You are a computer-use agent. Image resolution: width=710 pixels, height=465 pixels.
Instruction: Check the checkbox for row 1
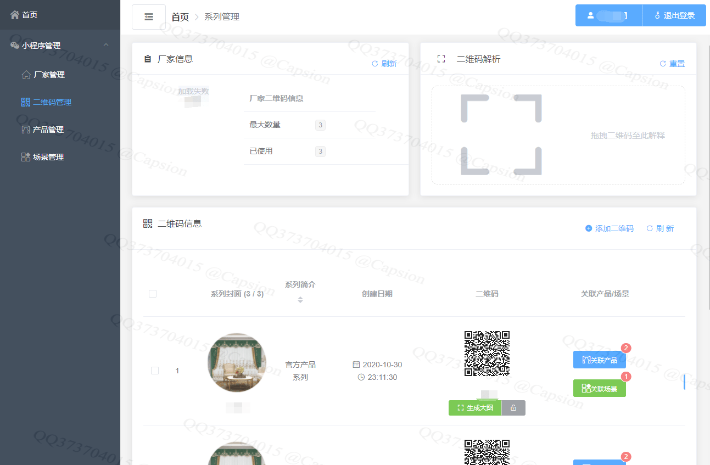point(155,371)
